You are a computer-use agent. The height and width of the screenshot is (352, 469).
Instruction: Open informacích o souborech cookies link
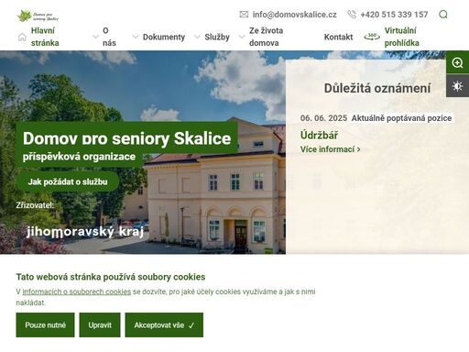point(76,291)
